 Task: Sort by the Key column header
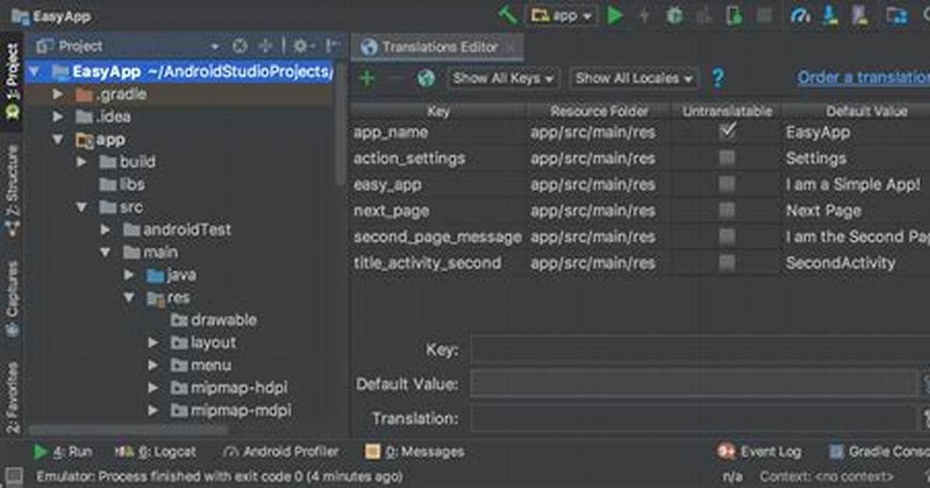439,111
